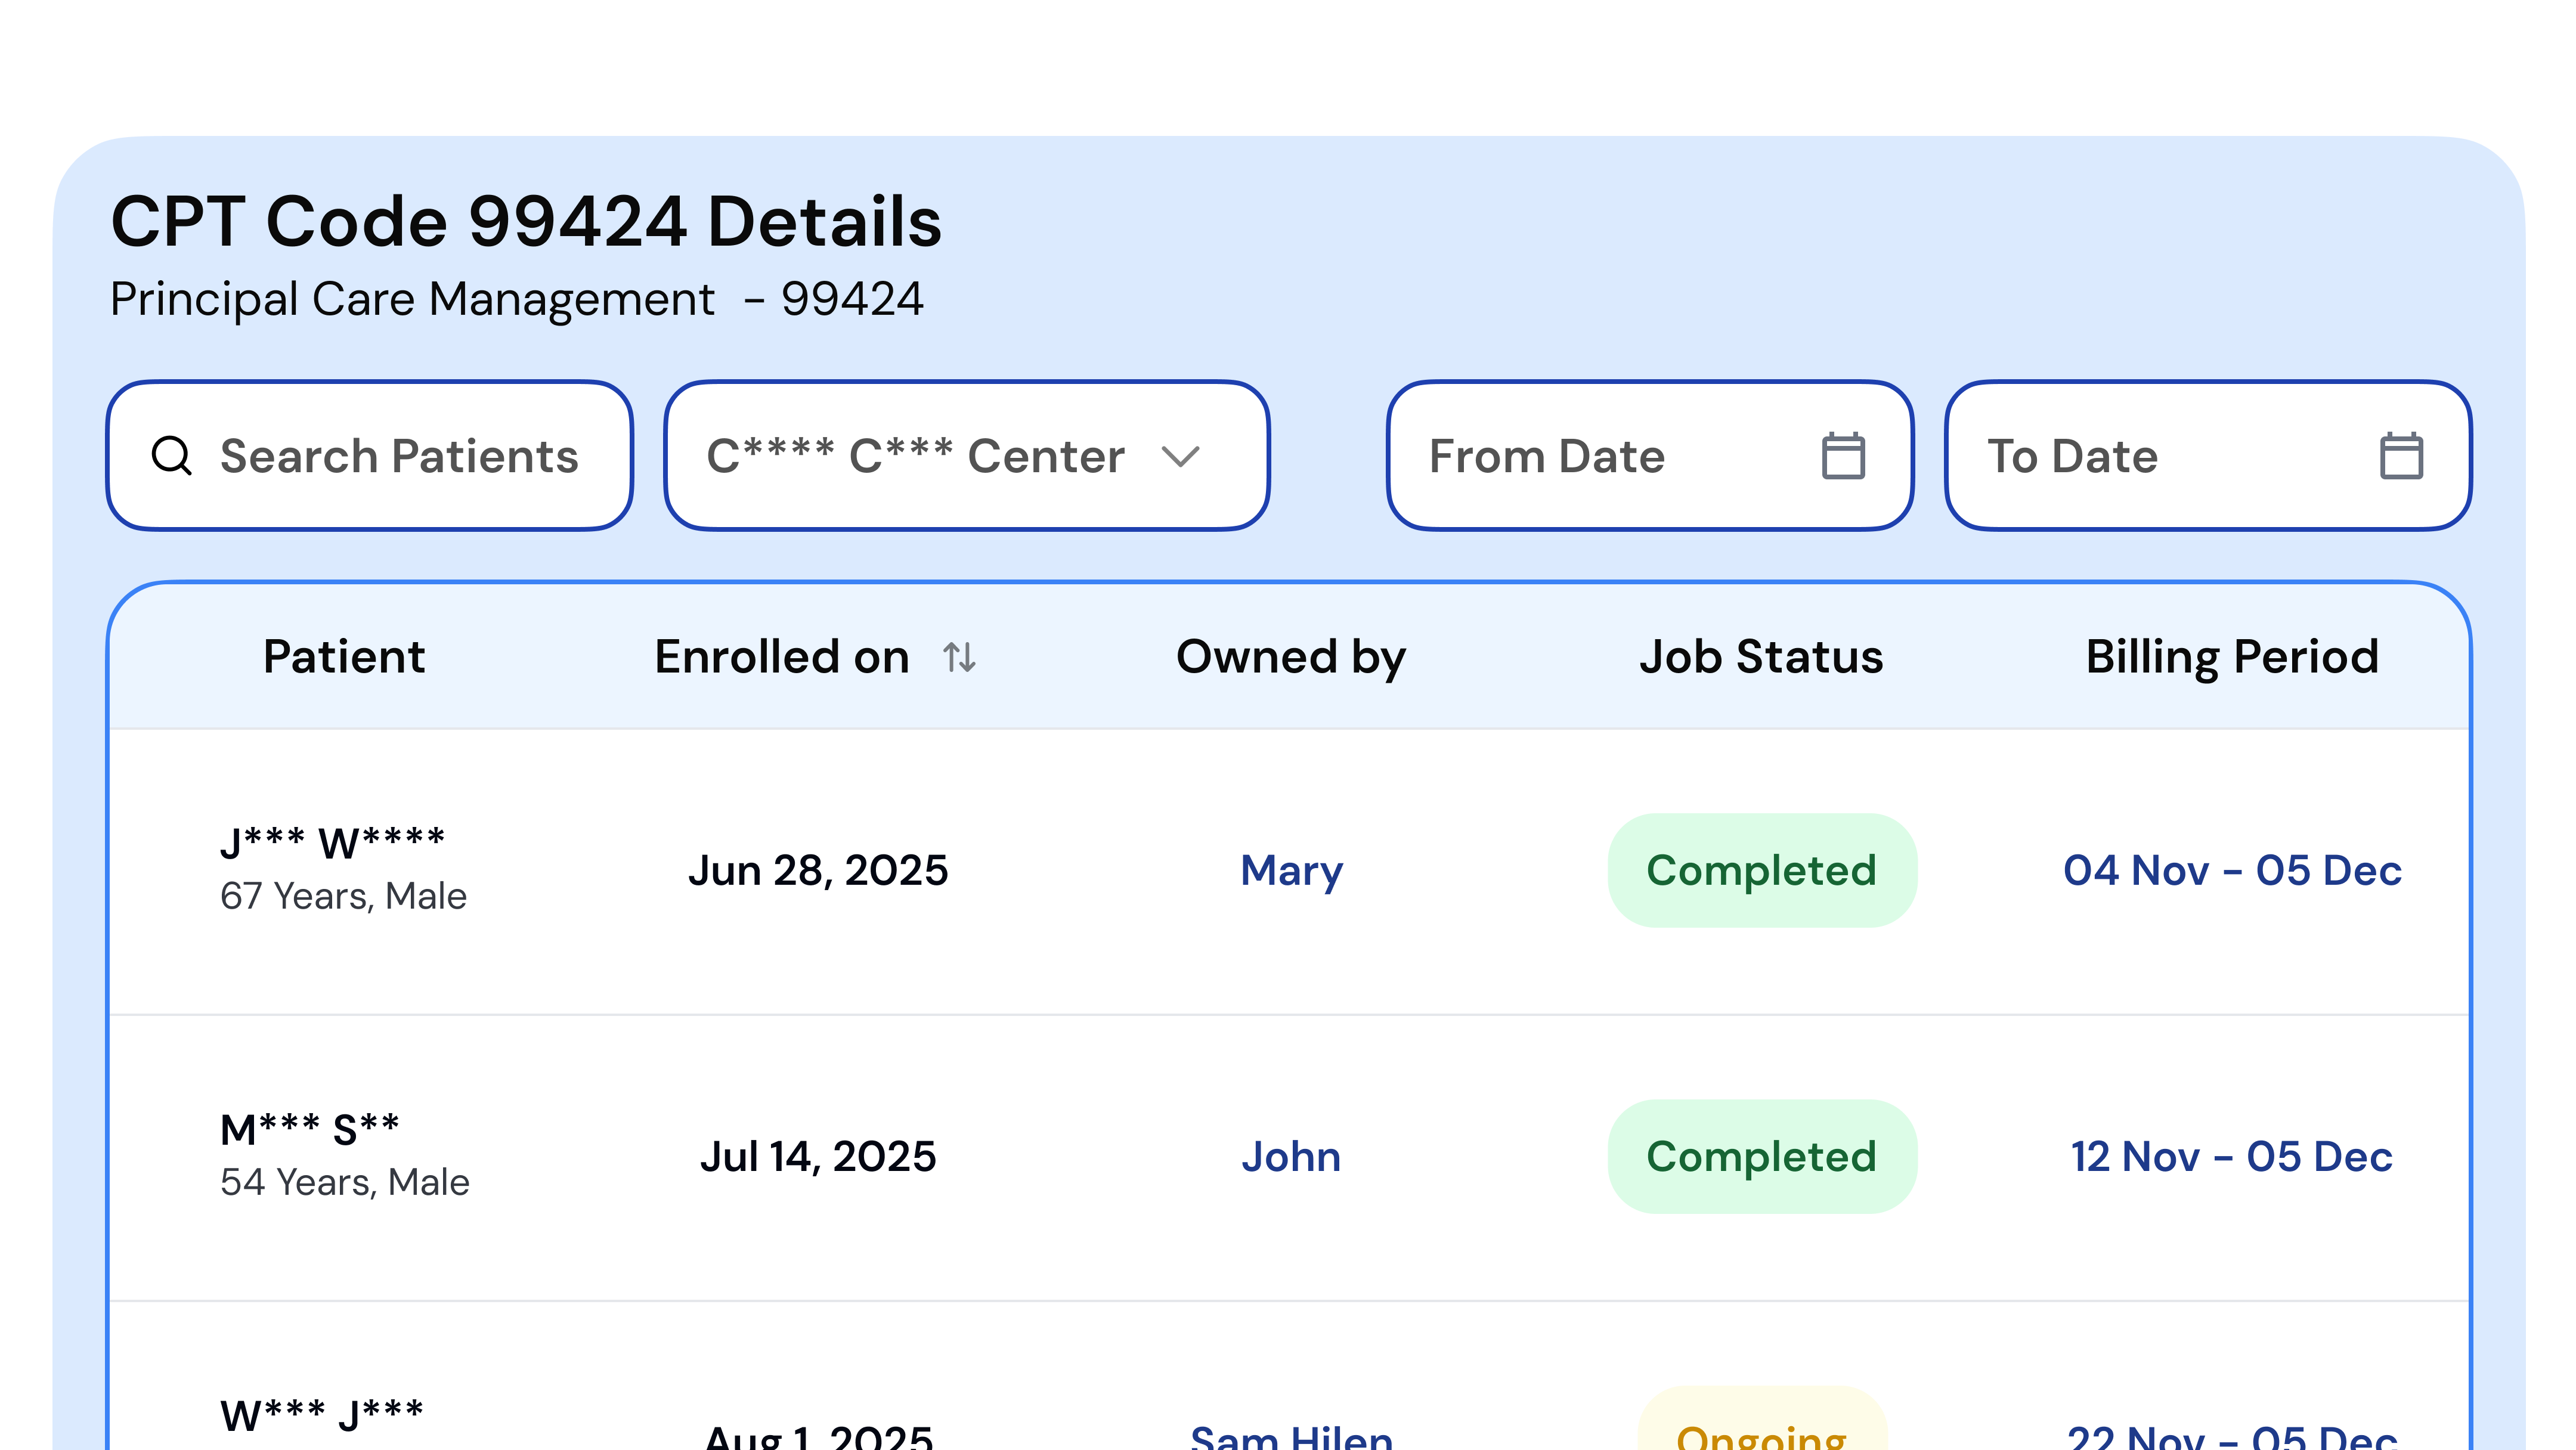This screenshot has width=2576, height=1450.
Task: Open Mary's owner profile link
Action: (x=1291, y=871)
